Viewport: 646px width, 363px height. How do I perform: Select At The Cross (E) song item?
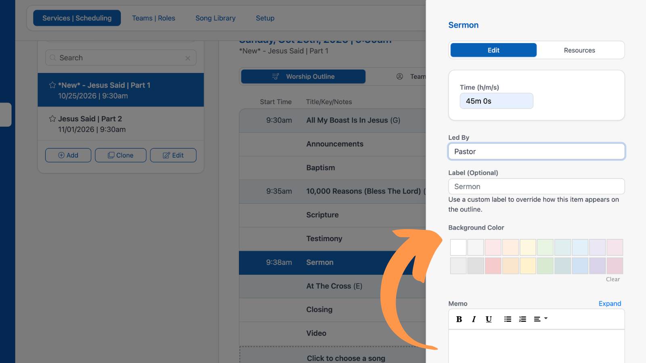(x=332, y=286)
